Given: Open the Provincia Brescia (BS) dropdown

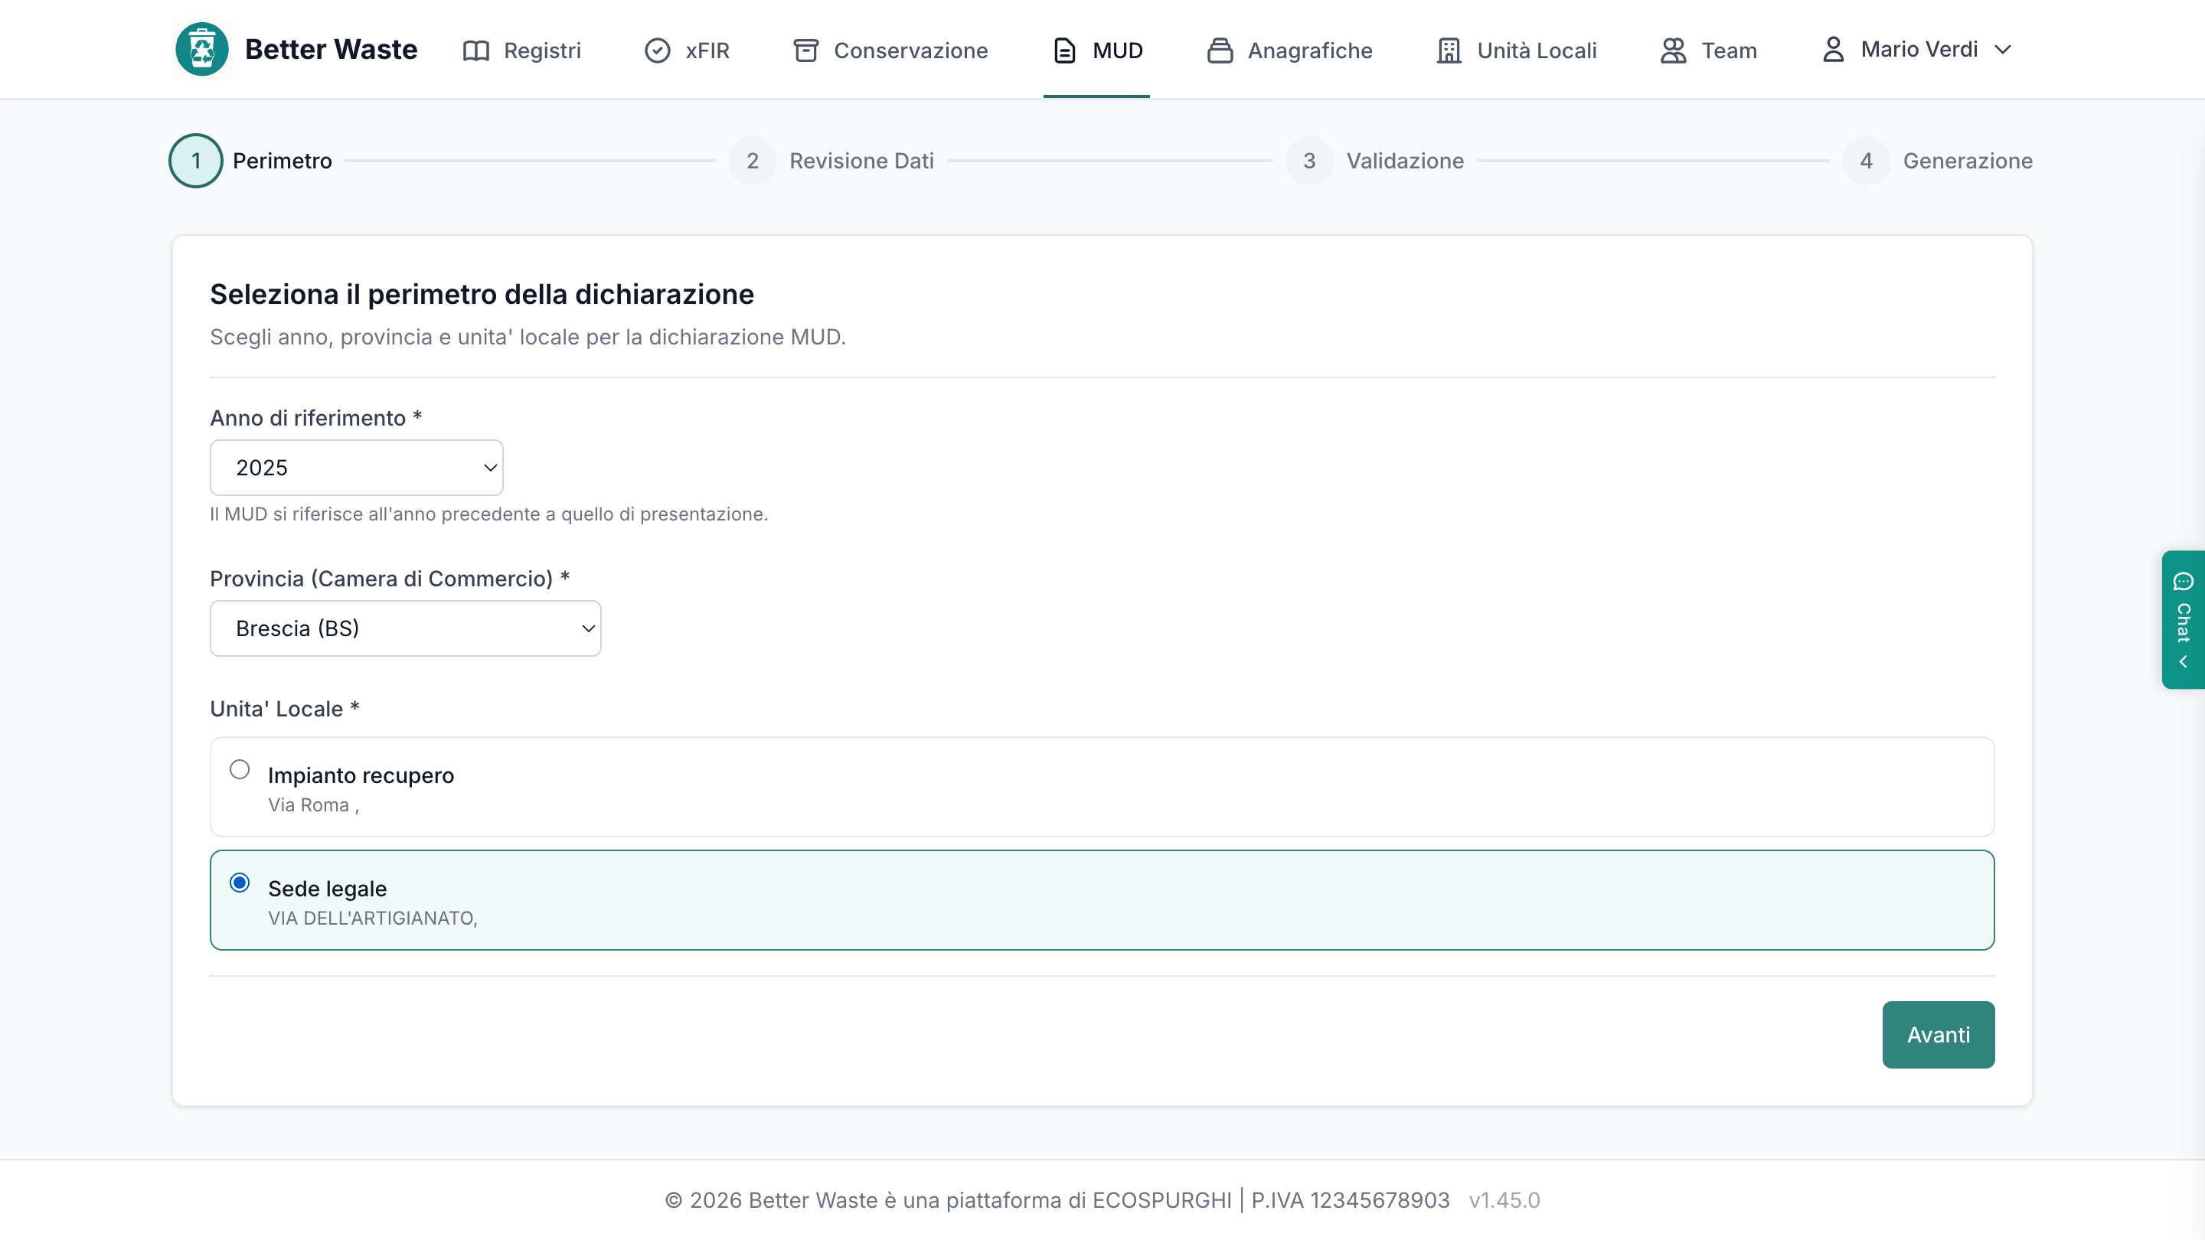Looking at the screenshot, I should tap(405, 628).
